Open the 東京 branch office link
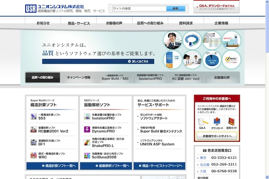This screenshot has width=269, height=179. 203,158
